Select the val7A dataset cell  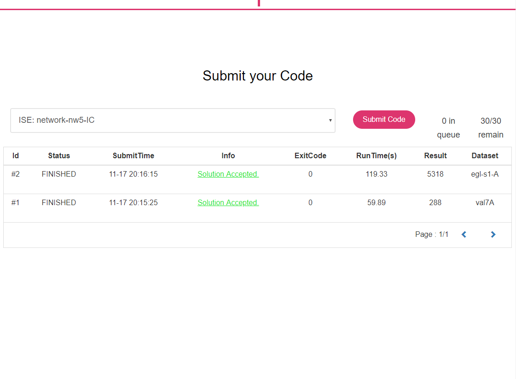pyautogui.click(x=485, y=202)
